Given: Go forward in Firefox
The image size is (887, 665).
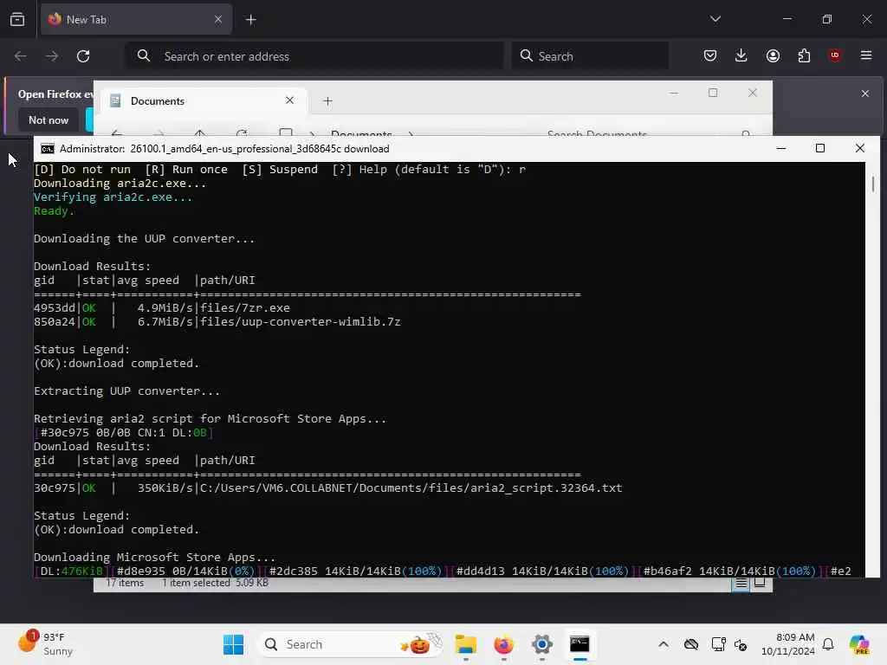Looking at the screenshot, I should click(52, 56).
